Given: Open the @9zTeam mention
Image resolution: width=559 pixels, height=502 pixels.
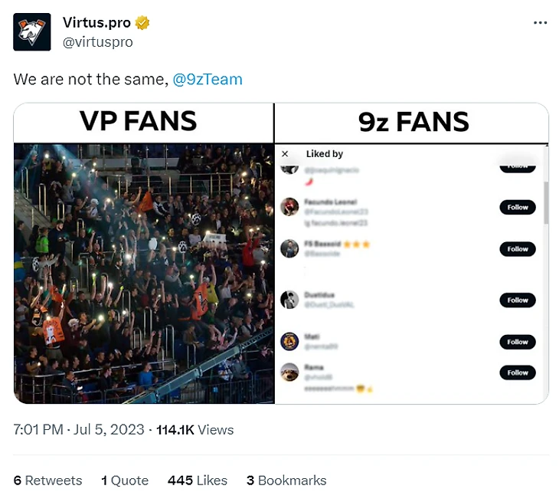Looking at the screenshot, I should (x=208, y=79).
